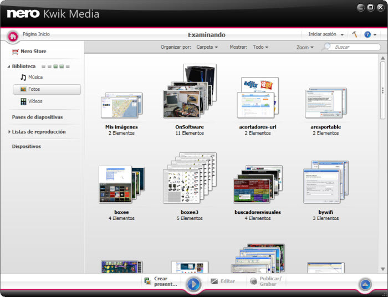
Task: Open the boxee folder thumbnail
Action: 121,185
